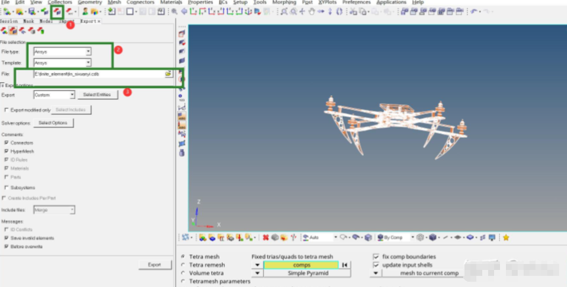This screenshot has height=287, width=567.
Task: Switch to the Model tab
Action: click(x=45, y=21)
